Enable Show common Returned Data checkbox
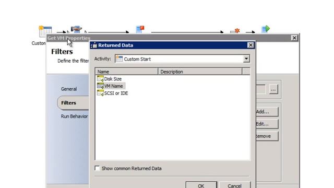Screen dimensions: 334x188 pos(97,168)
